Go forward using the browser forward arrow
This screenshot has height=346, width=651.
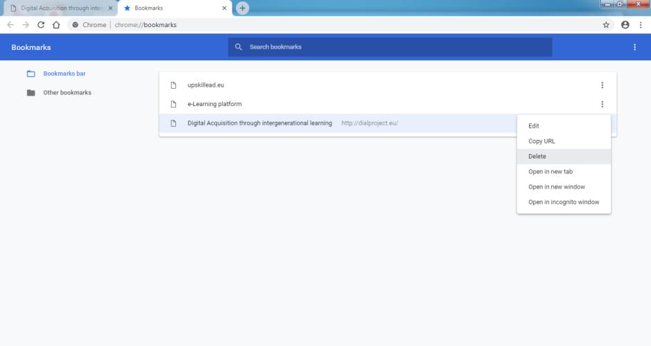pos(26,25)
